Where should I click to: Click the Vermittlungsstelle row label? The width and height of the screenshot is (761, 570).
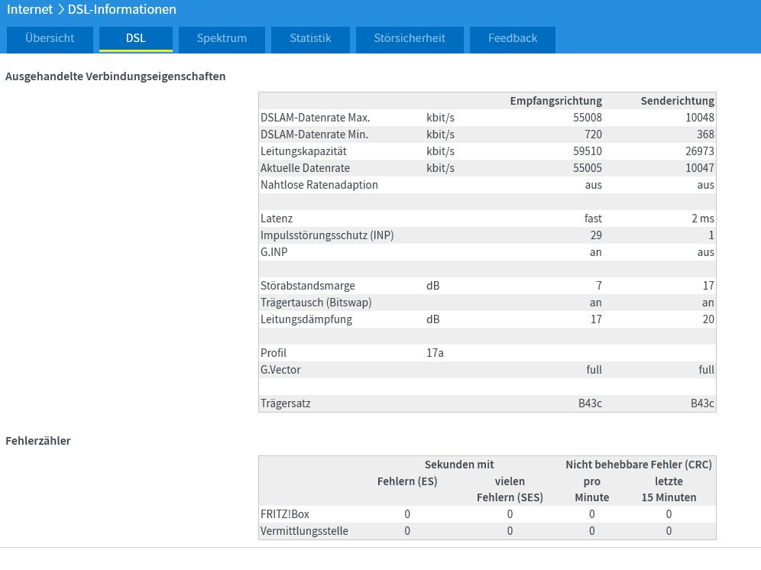(x=304, y=531)
